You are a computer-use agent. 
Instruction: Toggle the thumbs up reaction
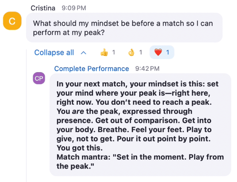point(108,52)
